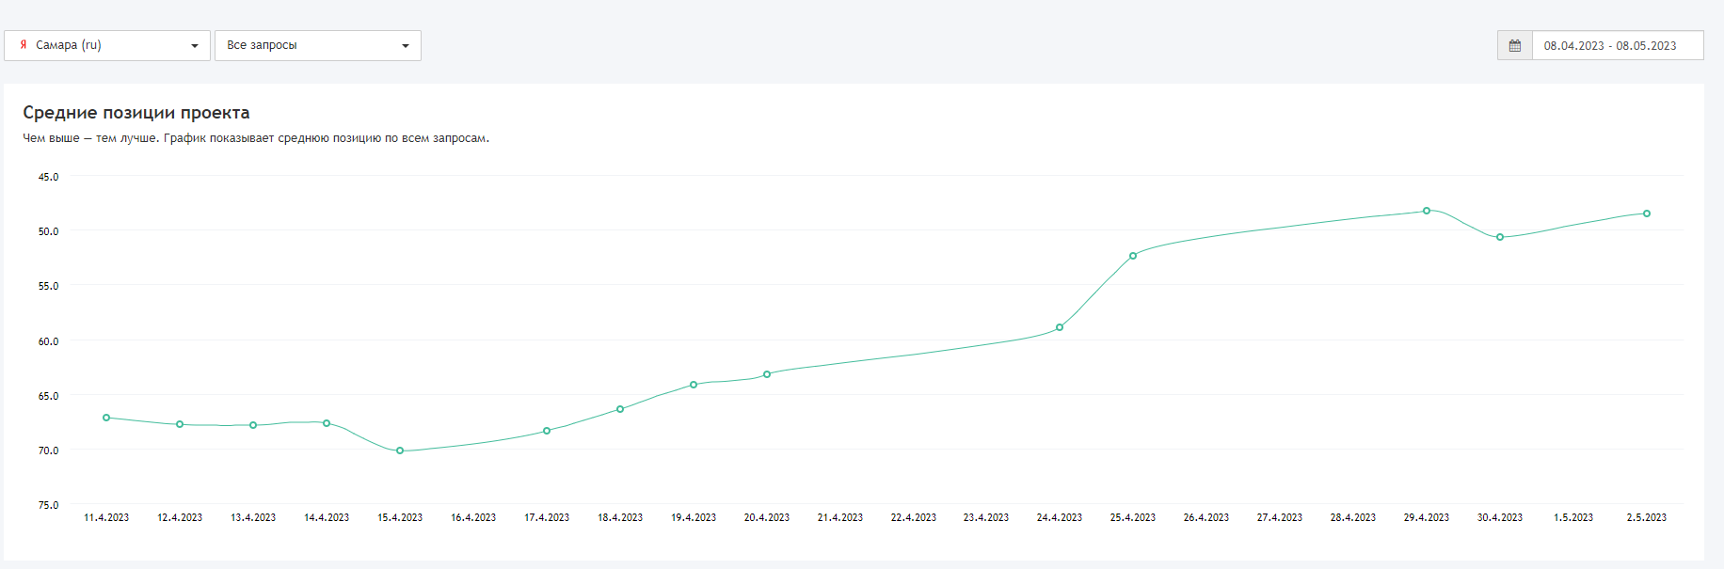Click the chart point for 30.4.2023

[x=1500, y=237]
